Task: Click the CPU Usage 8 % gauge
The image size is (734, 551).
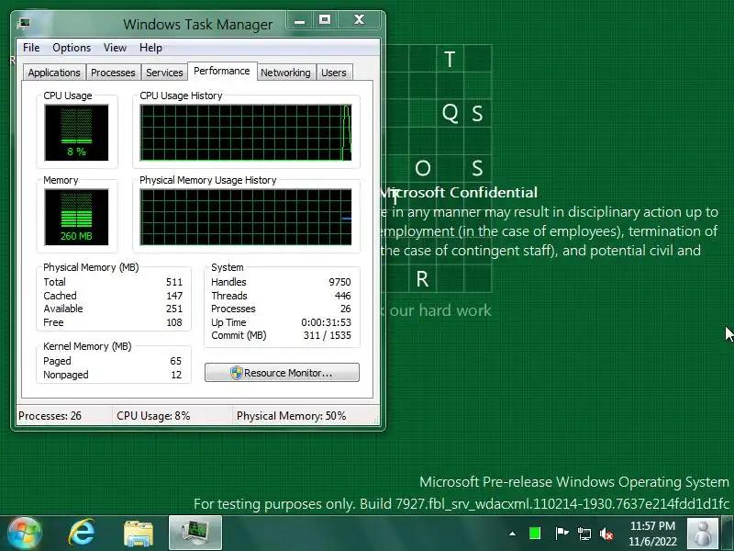Action: pyautogui.click(x=76, y=132)
